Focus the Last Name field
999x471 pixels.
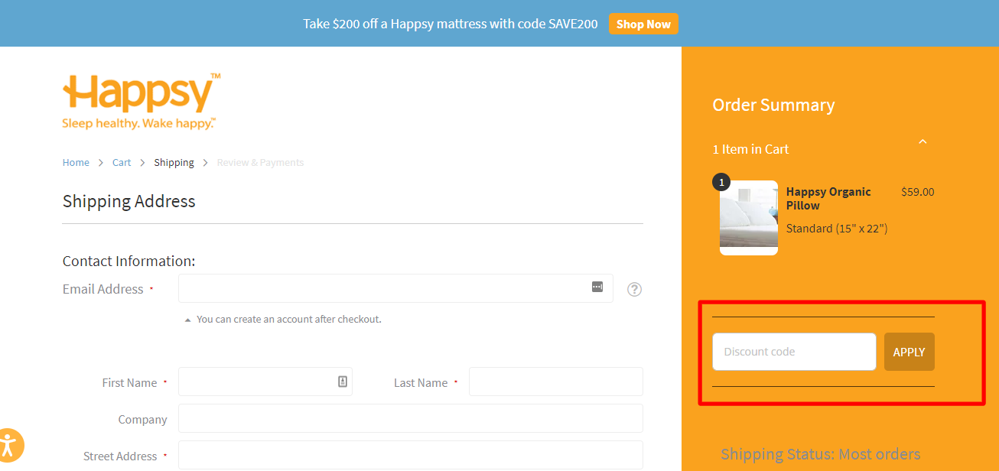[x=556, y=382]
